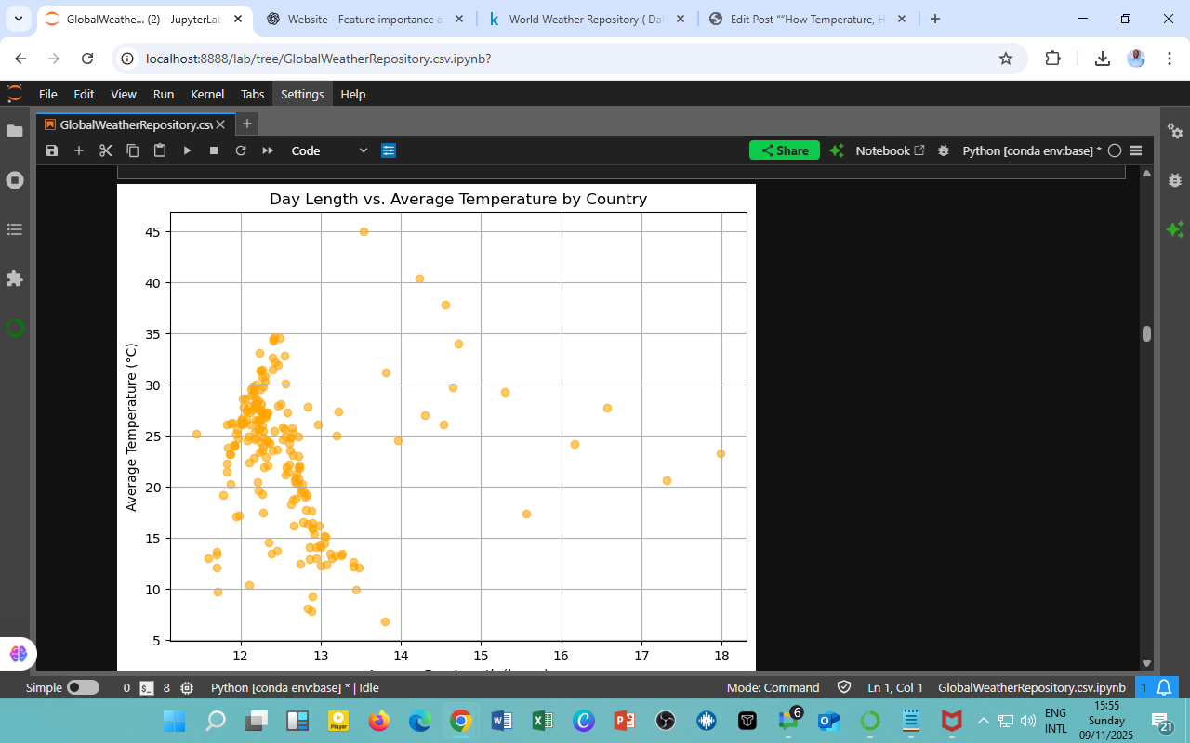
Task: Cut the selected cell with scissors icon
Action: (106, 150)
